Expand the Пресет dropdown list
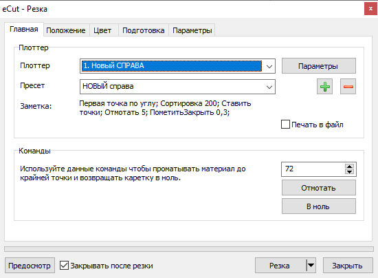Image resolution: width=378 pixels, height=278 pixels. [269, 87]
